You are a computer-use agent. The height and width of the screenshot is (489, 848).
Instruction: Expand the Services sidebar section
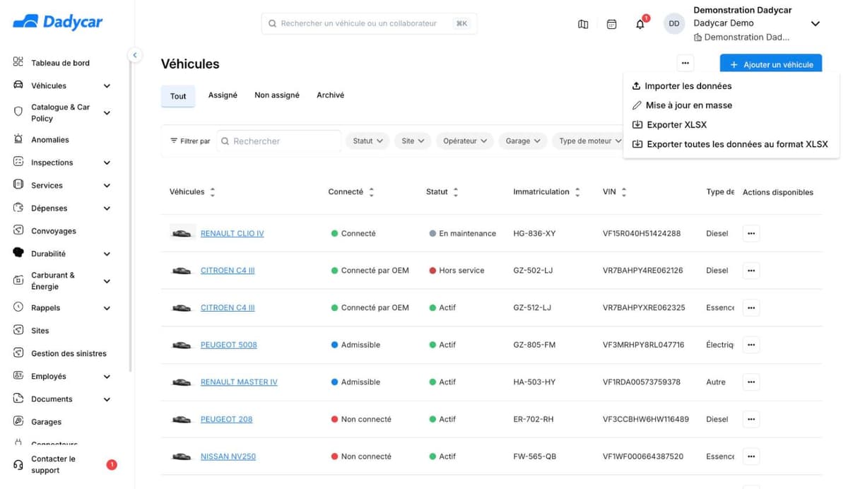click(107, 186)
